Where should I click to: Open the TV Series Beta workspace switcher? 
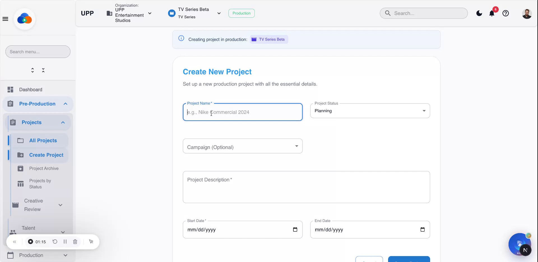219,13
